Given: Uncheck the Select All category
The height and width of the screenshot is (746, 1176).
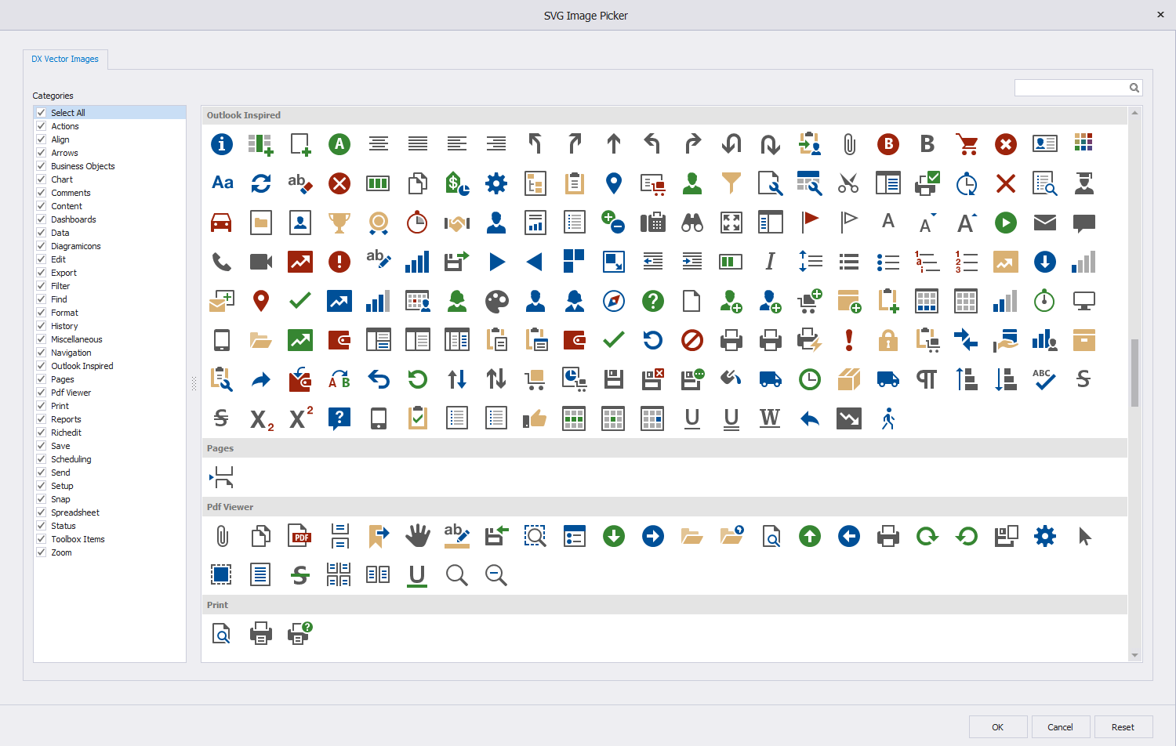Looking at the screenshot, I should click(x=42, y=112).
